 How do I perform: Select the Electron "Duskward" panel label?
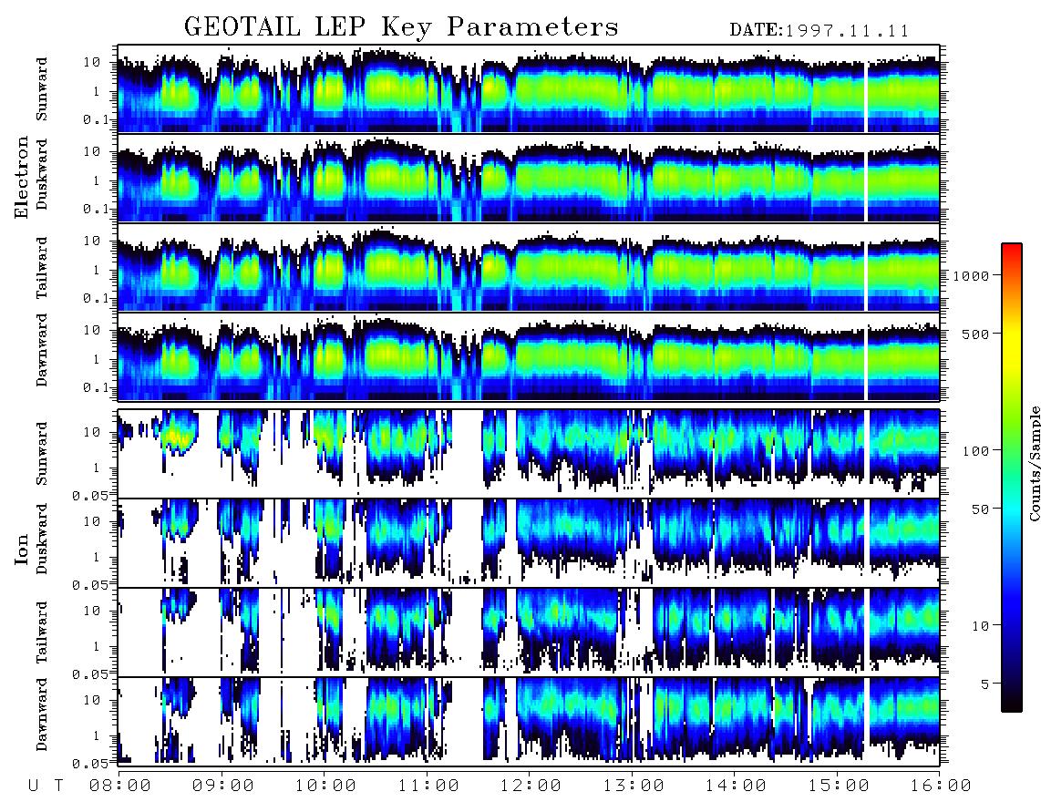point(42,174)
